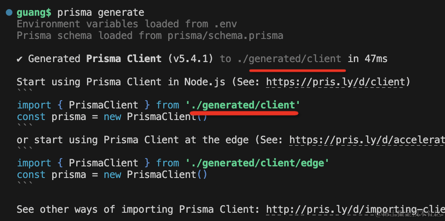
Task: Click the prisma/schema.prisma file path
Action: (x=225, y=36)
